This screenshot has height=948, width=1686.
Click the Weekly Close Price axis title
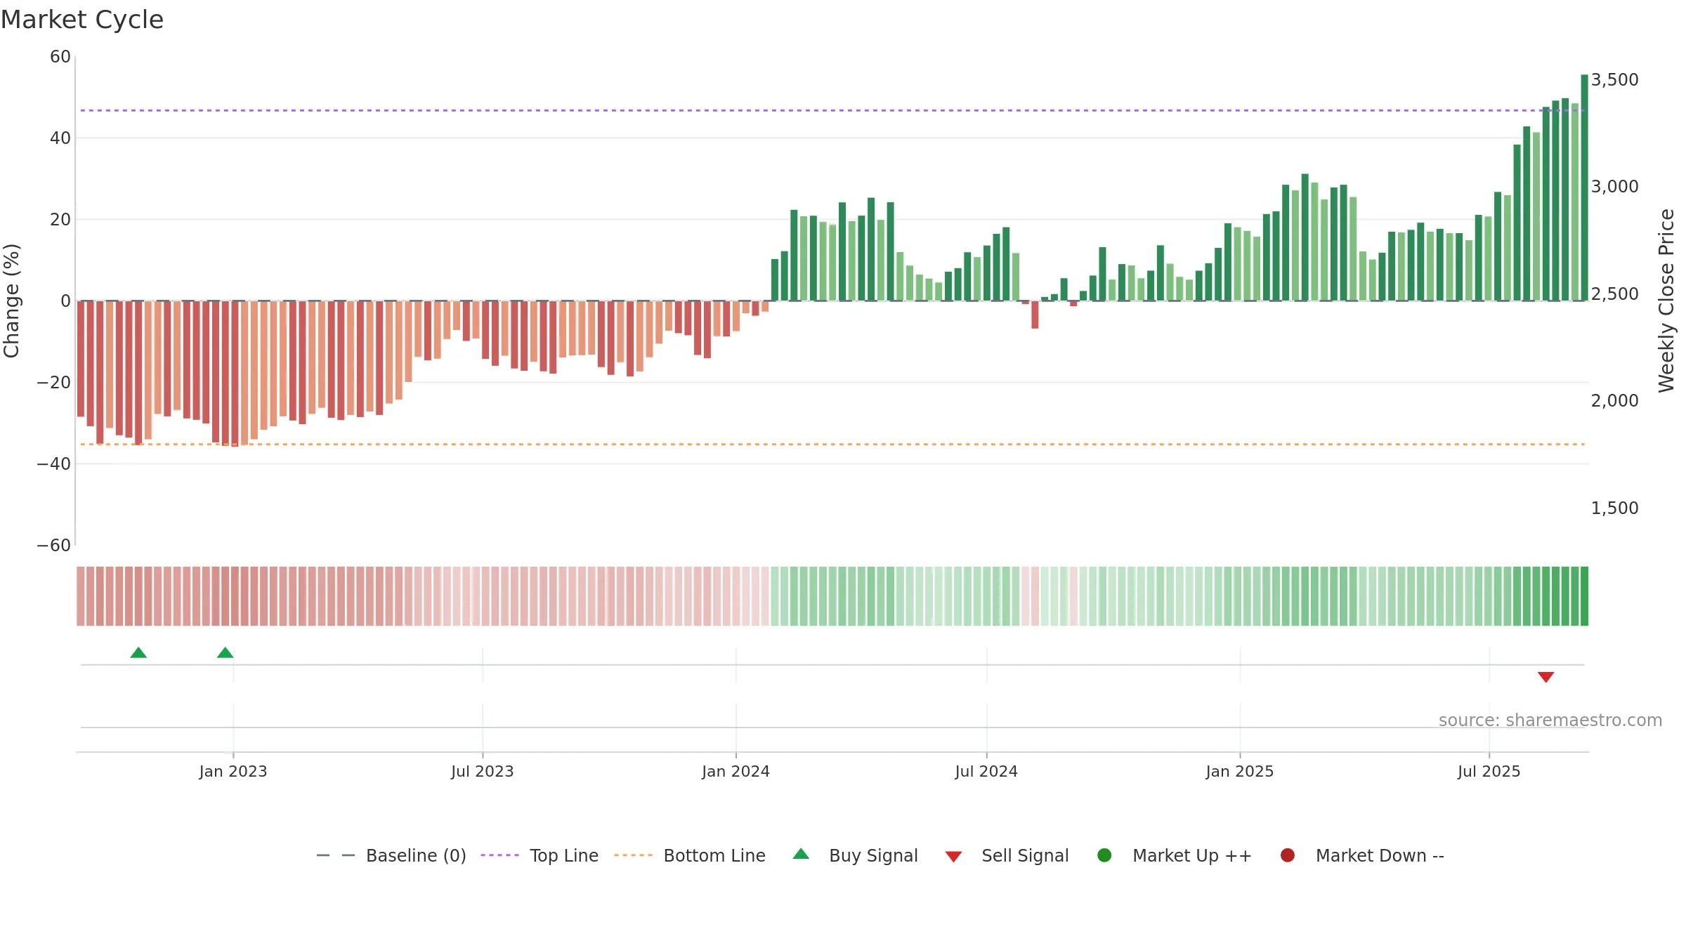tap(1666, 301)
